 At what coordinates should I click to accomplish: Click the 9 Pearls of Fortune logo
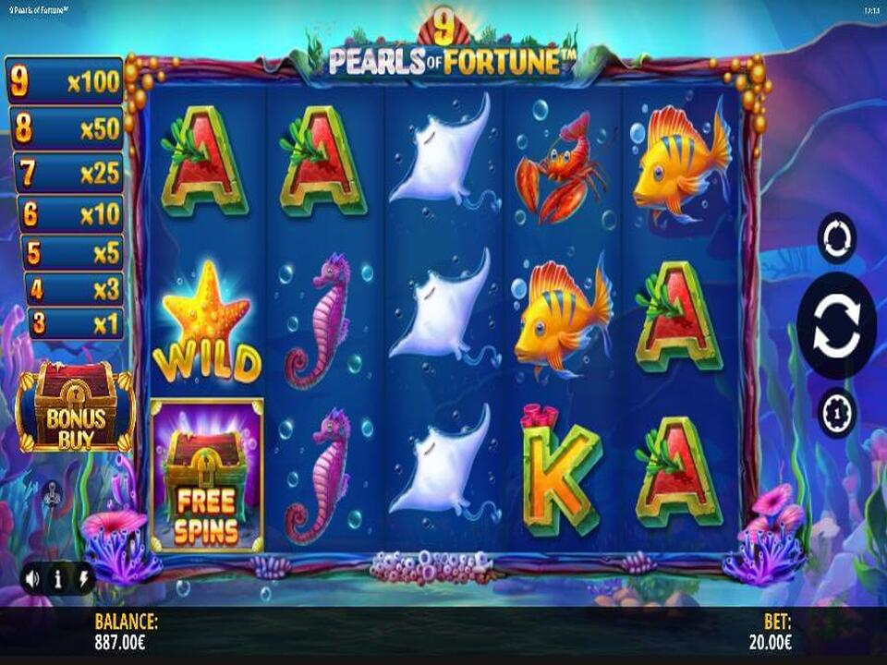click(444, 50)
